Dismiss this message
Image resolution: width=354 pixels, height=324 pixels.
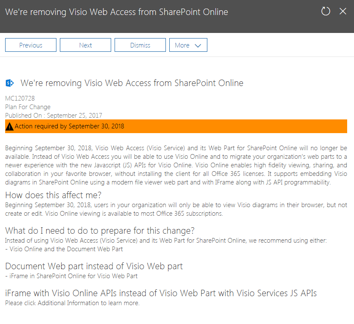[140, 45]
